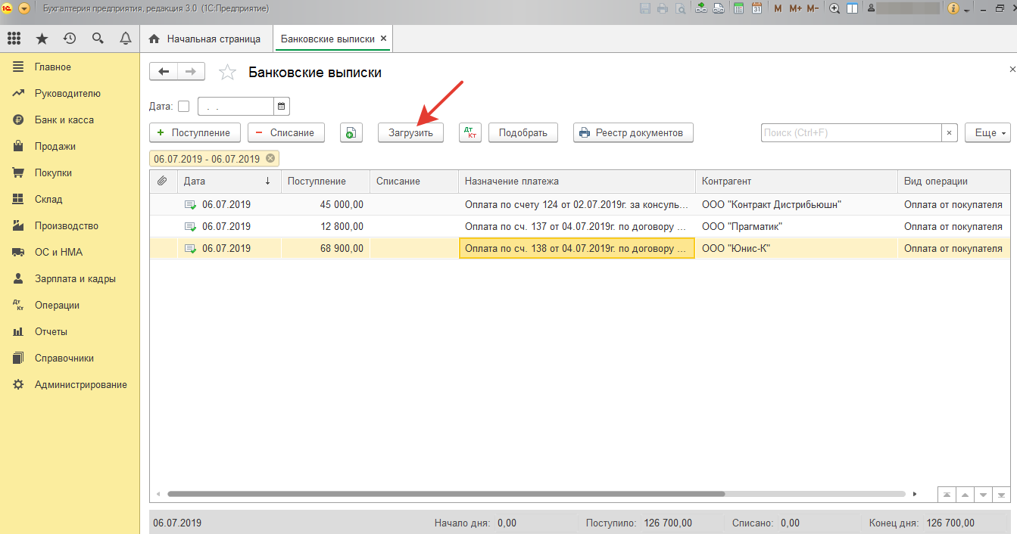Open the Еще dropdown menu
Viewport: 1017px width, 534px height.
[987, 132]
